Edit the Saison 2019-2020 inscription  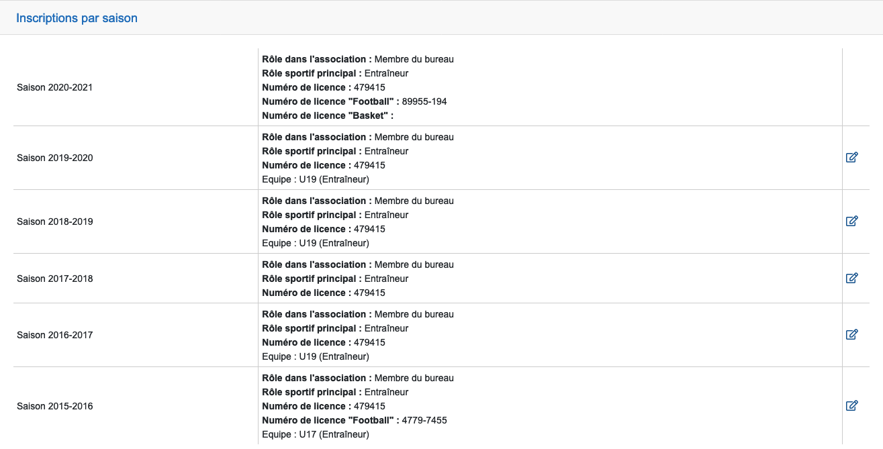tap(851, 158)
